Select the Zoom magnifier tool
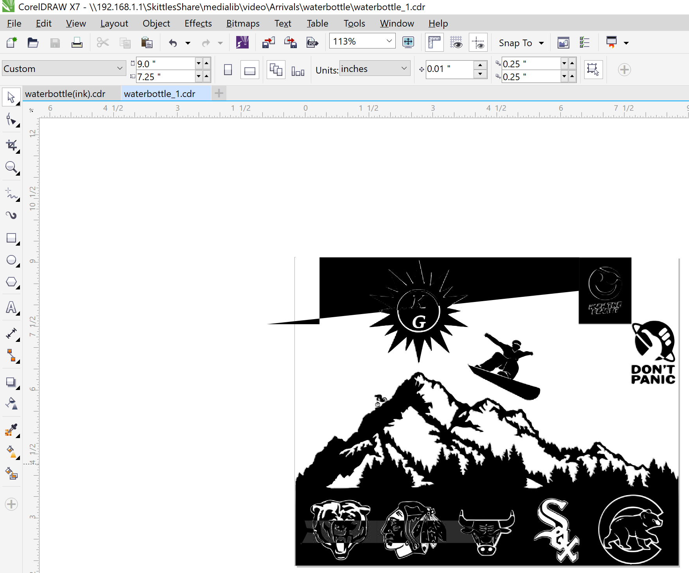The height and width of the screenshot is (573, 689). coord(11,168)
